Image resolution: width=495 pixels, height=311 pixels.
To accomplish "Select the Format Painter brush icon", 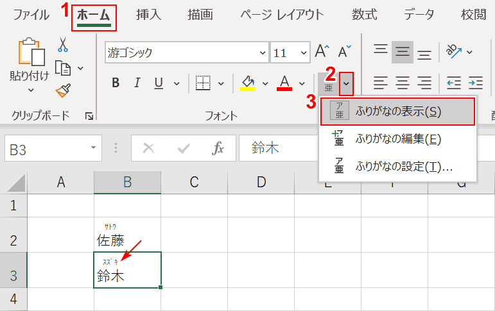I will (x=63, y=90).
